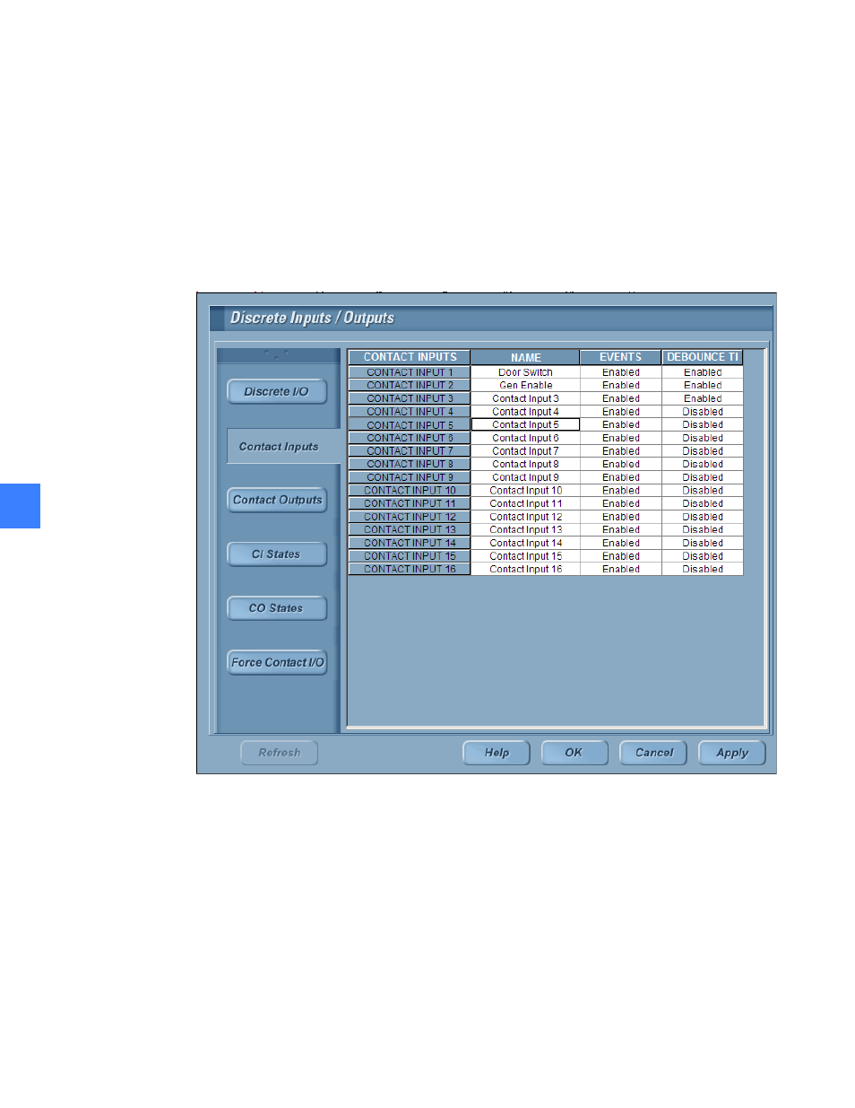This screenshot has height=1108, width=855.
Task: Select the CONTACT INPUT 9 row header
Action: point(410,477)
